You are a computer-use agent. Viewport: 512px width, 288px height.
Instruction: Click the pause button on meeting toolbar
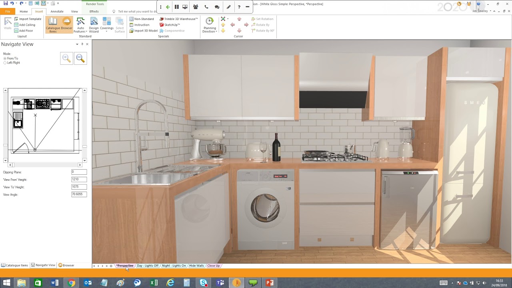[x=176, y=7]
